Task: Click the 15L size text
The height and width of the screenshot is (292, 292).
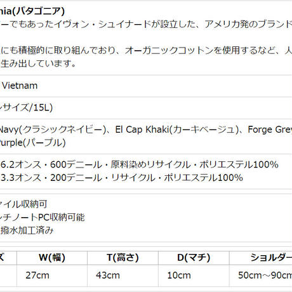Action: coord(43,107)
